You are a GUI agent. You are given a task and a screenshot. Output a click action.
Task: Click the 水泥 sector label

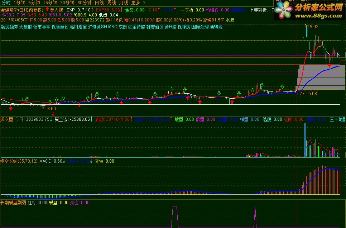tap(230, 20)
